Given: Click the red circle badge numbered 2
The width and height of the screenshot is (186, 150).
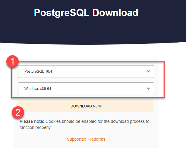Looking at the screenshot, I should tap(18, 113).
